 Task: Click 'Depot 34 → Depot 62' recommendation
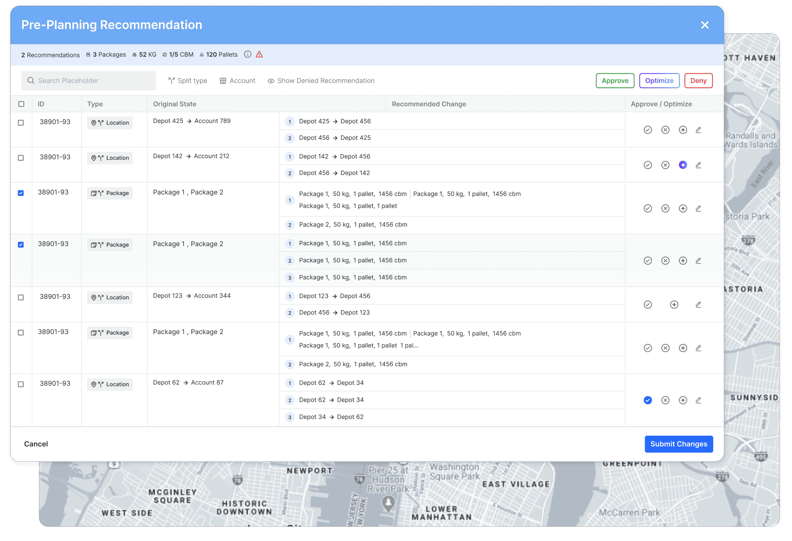click(x=331, y=417)
